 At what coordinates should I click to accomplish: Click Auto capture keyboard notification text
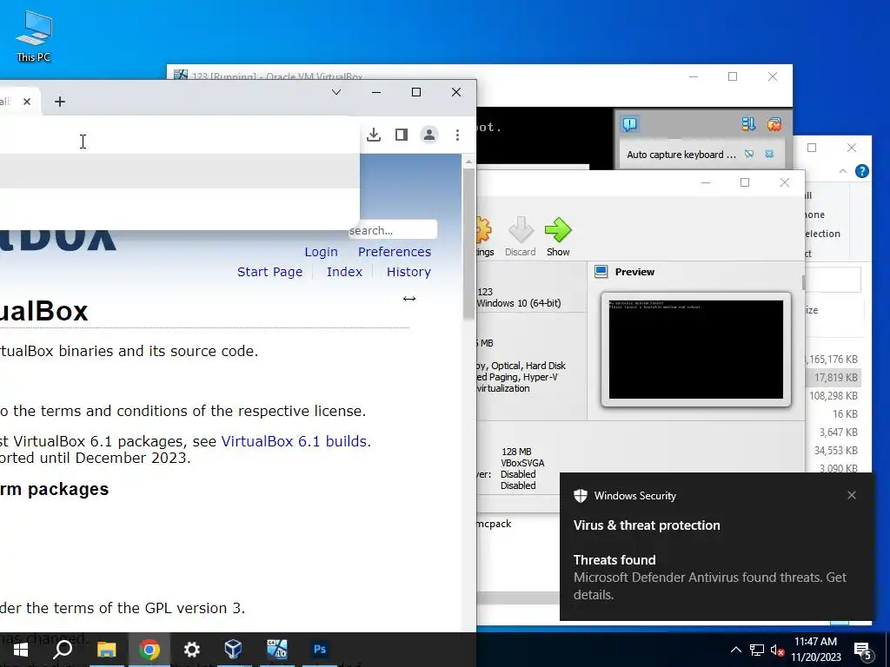(681, 155)
